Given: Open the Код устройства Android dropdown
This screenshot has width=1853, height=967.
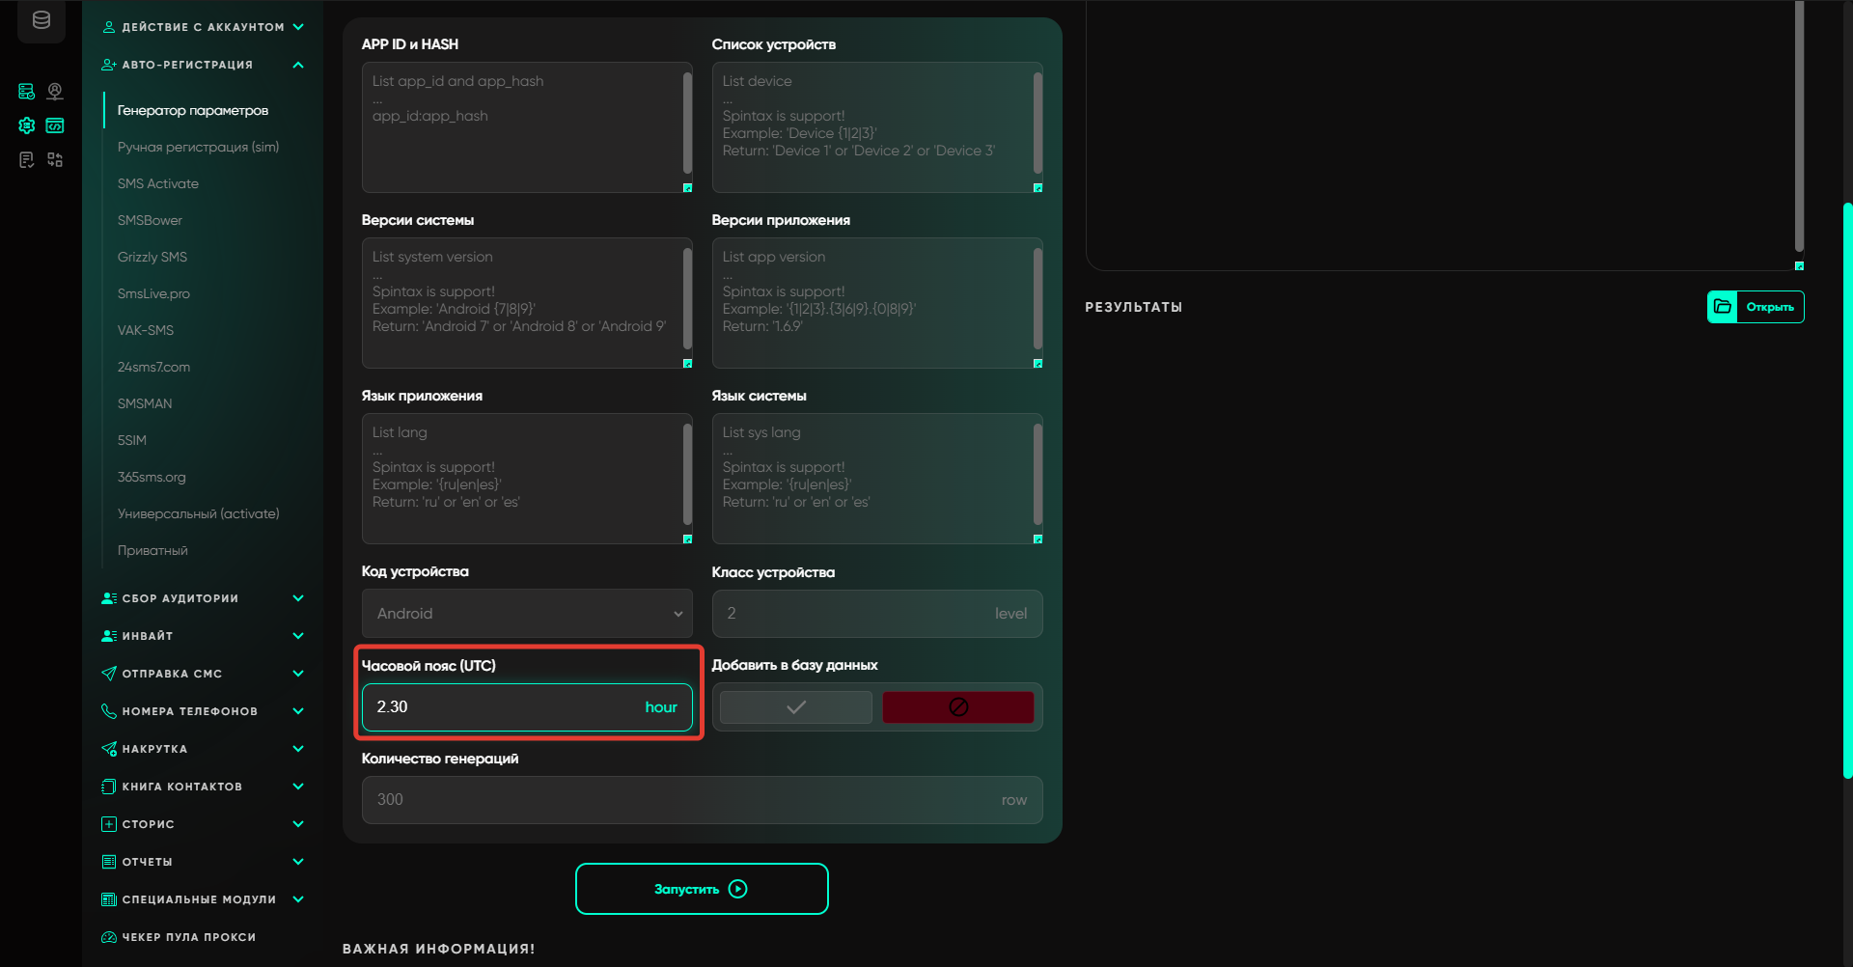Looking at the screenshot, I should [x=527, y=614].
